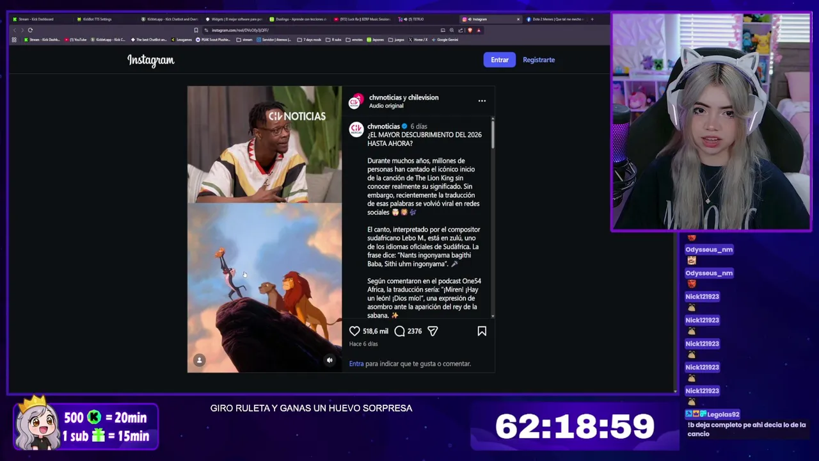Open a new browser tab with plus
The height and width of the screenshot is (461, 819).
[592, 19]
